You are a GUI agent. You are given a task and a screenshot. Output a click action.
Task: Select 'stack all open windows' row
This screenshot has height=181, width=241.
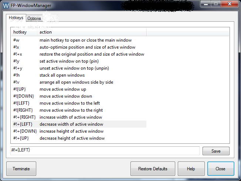(79, 75)
